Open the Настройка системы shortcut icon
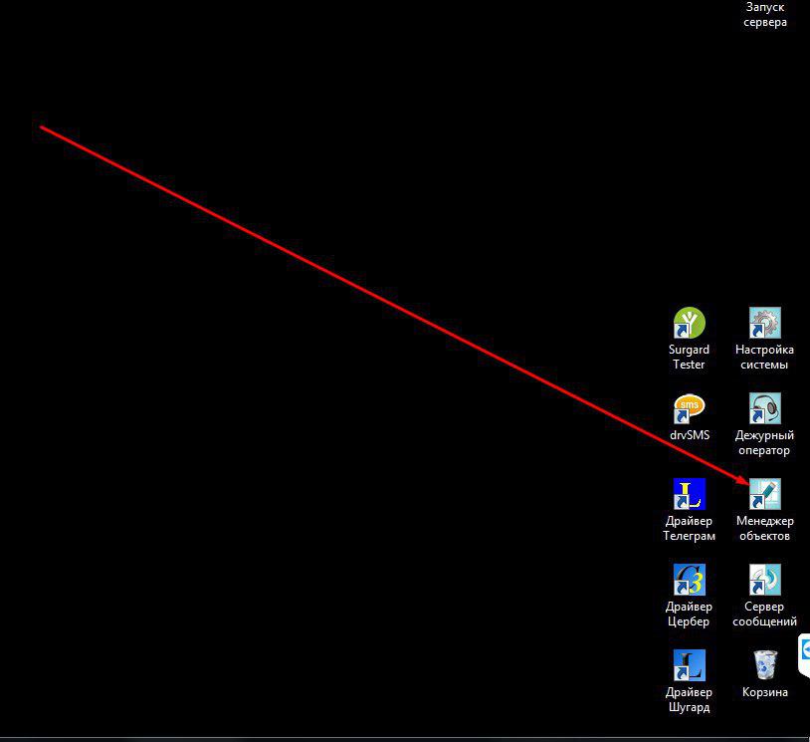This screenshot has width=810, height=742. [765, 323]
